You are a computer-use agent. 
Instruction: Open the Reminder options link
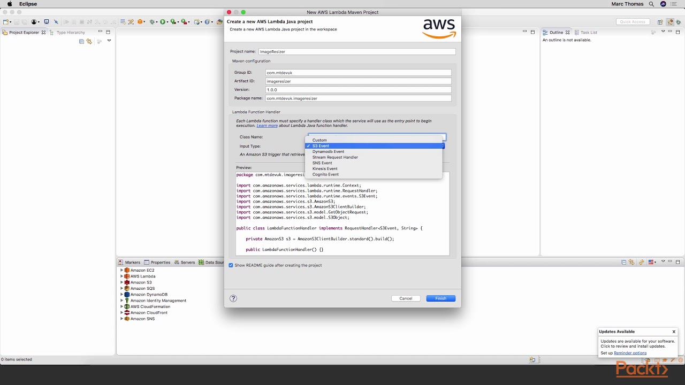(x=630, y=353)
